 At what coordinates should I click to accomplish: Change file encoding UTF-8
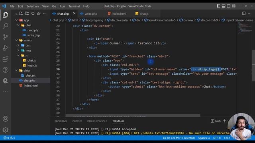217,138
